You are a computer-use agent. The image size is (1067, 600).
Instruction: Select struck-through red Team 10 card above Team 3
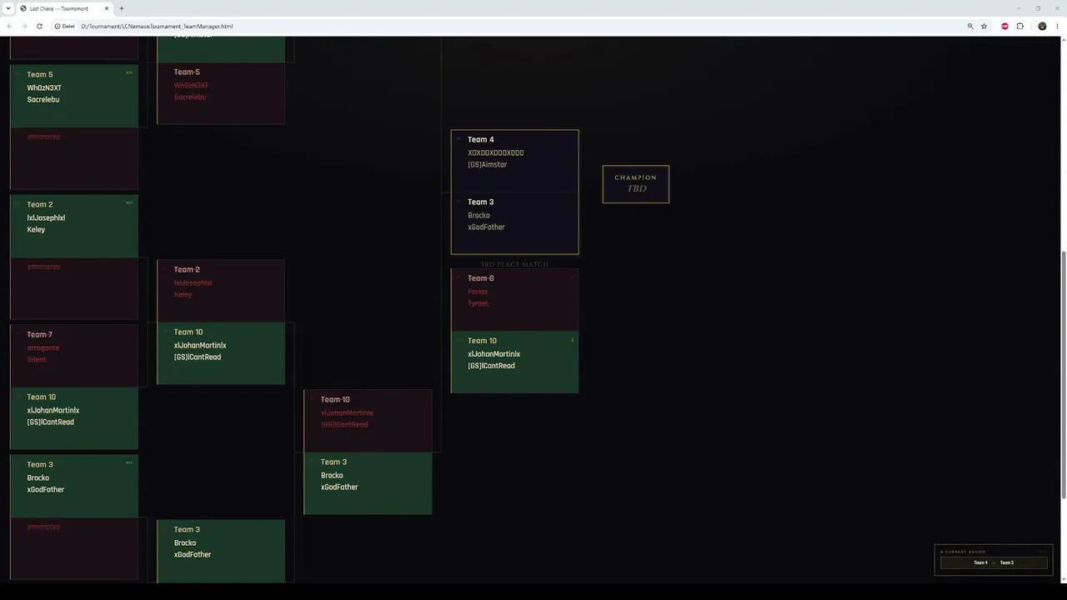tap(368, 421)
